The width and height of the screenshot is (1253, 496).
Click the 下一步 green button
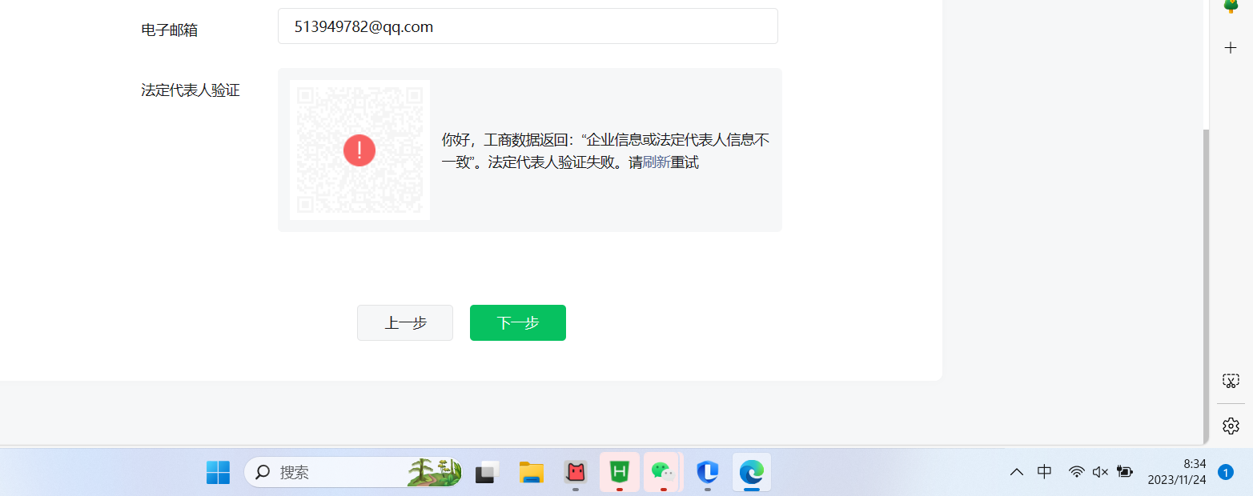518,322
